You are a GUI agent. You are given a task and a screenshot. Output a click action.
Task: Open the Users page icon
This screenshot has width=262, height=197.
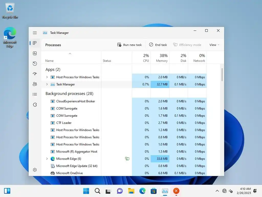(35, 84)
